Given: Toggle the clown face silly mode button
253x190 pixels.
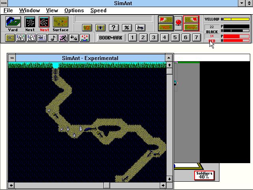Looking at the screenshot, I should click(84, 38).
